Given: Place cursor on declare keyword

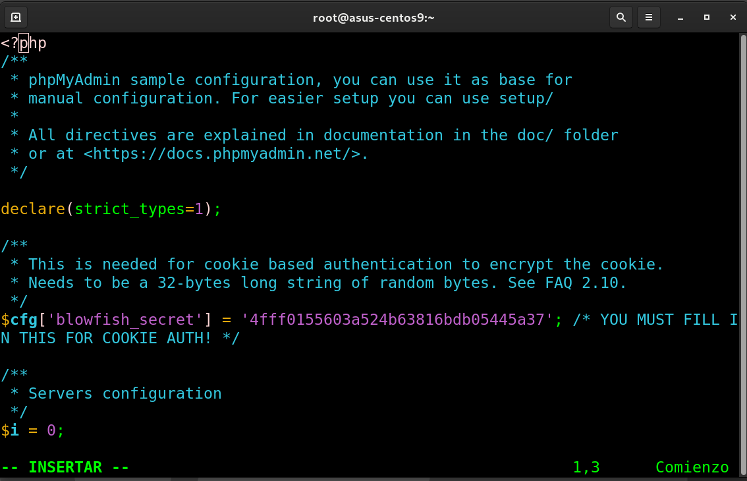Looking at the screenshot, I should (32, 209).
